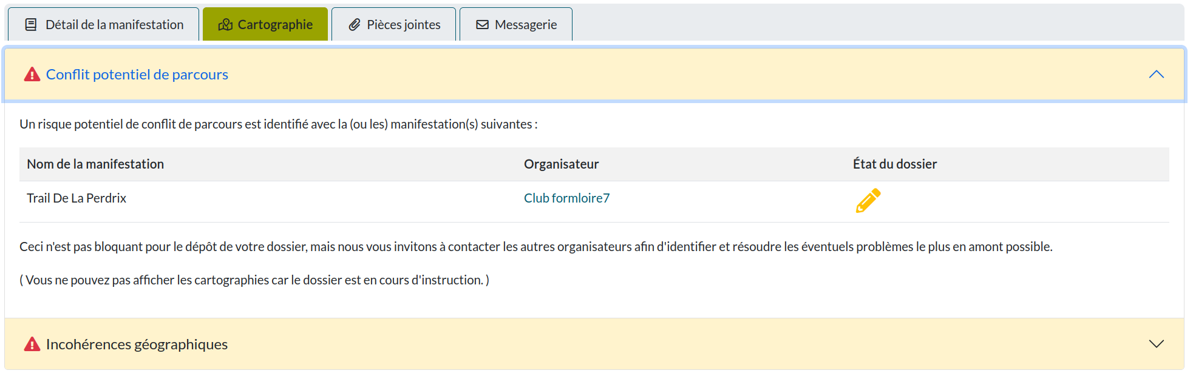Collapse the Conflit potentiel de parcours chevron

coord(1156,75)
